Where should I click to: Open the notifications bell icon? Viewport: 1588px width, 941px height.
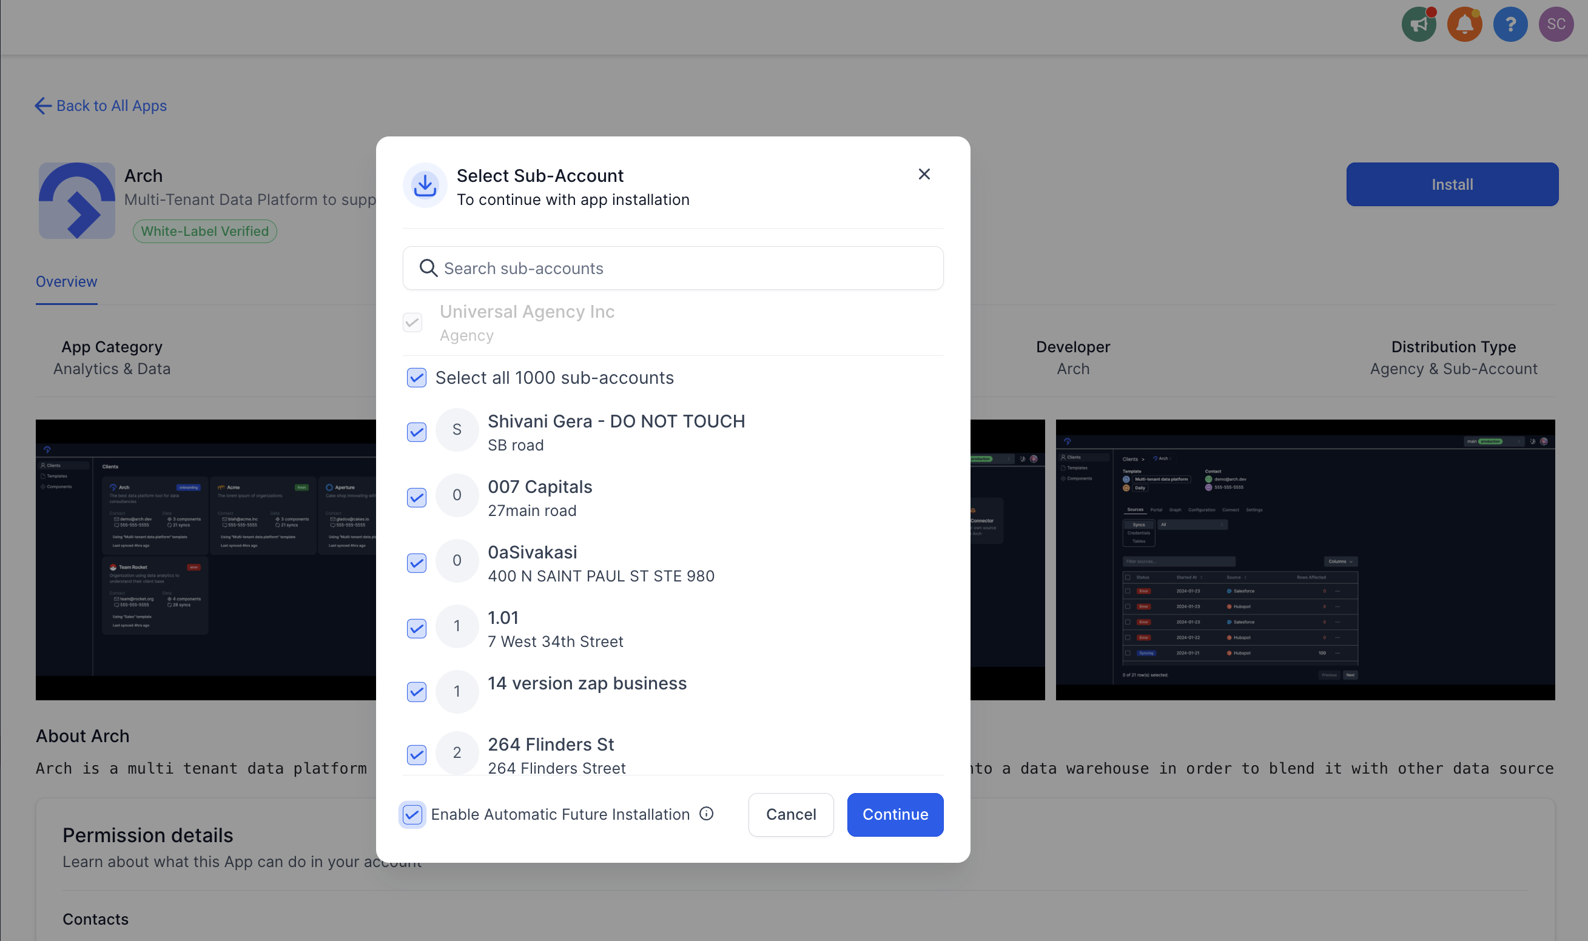point(1464,24)
